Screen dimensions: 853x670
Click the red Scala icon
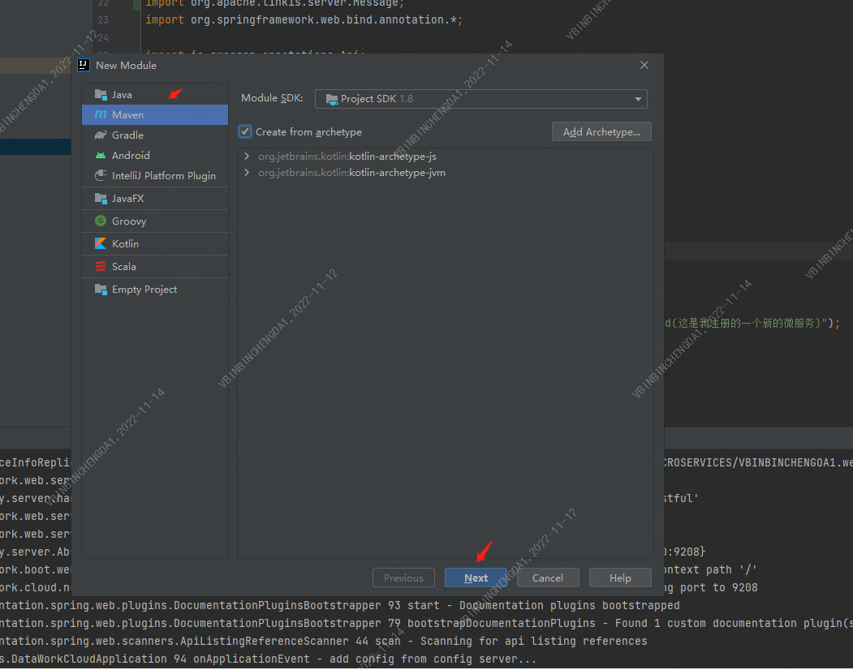(101, 267)
